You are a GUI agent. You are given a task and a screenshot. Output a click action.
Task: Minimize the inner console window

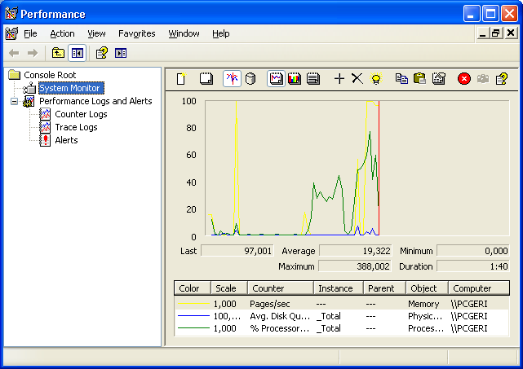click(482, 33)
